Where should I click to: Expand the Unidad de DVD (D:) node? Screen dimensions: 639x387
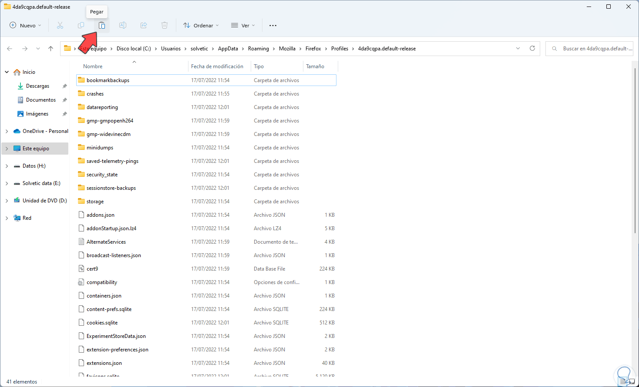point(7,201)
